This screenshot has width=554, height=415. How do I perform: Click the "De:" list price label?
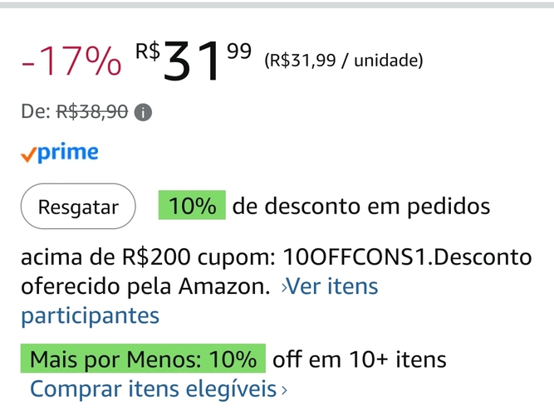point(36,112)
